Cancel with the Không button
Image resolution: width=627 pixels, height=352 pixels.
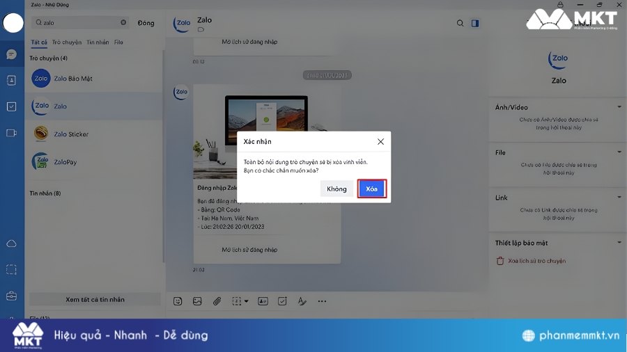click(336, 189)
